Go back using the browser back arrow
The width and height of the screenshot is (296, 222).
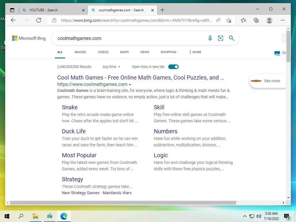tap(13, 20)
